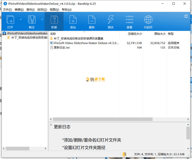Image resolution: width=192 pixels, height=159 pixels.
Task: Click original size 135 of 更新日志.txt
Action: coord(163,48)
